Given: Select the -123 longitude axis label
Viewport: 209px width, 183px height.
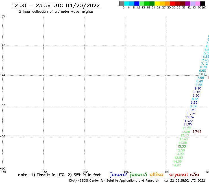Looking at the screenshot, I should (166, 172).
